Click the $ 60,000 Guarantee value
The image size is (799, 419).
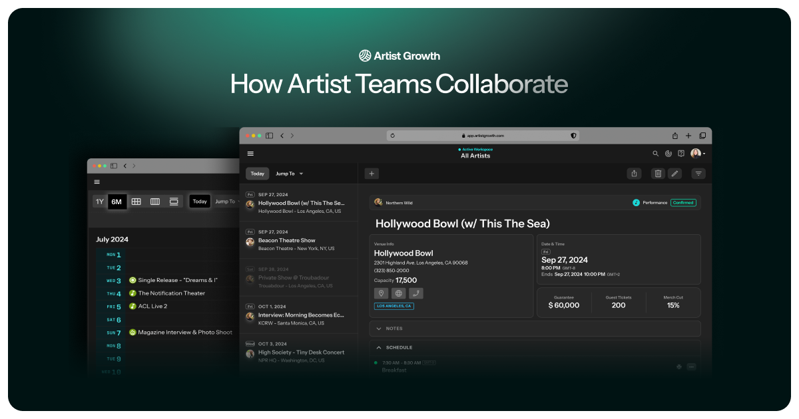[x=564, y=305]
